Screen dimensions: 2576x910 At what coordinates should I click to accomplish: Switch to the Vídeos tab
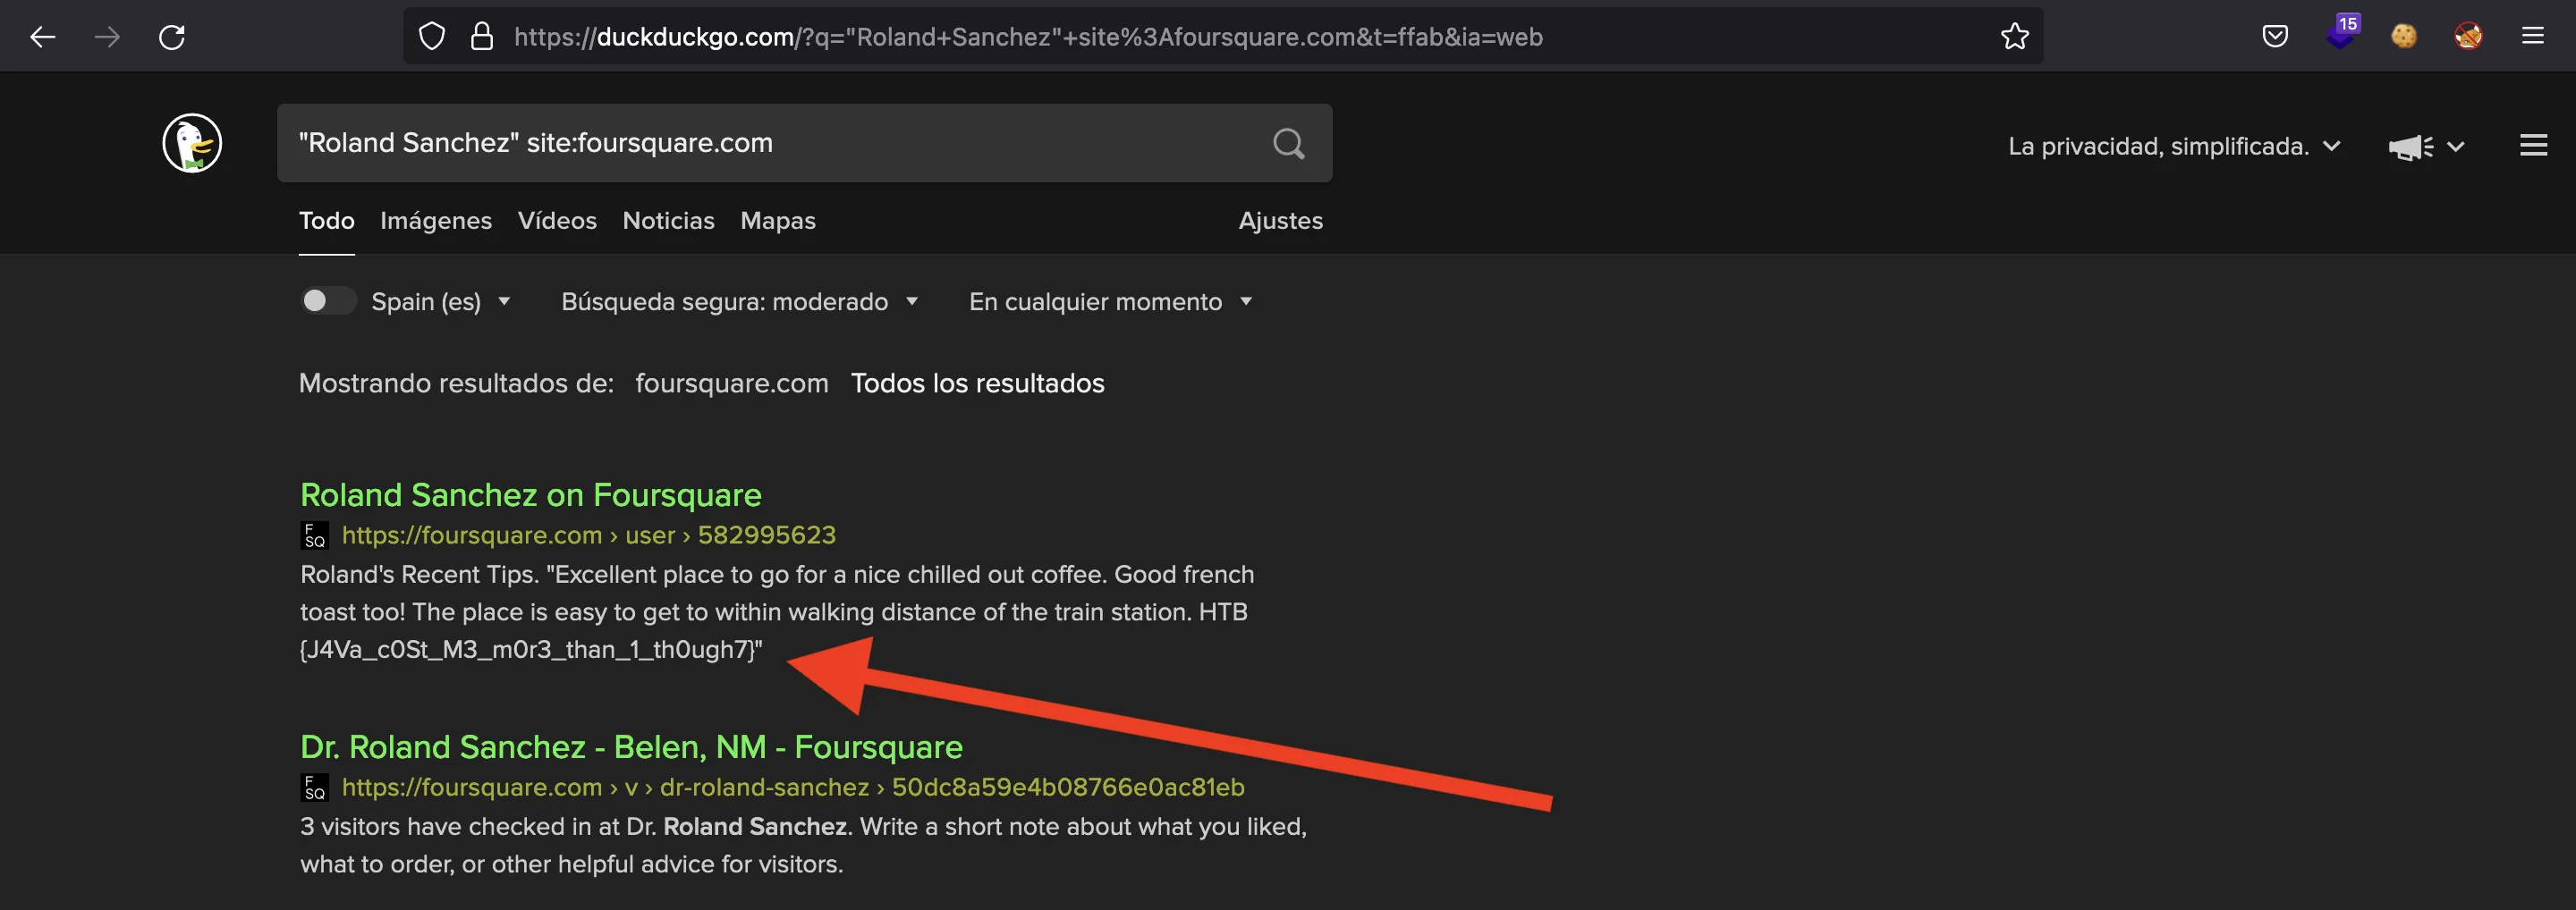(x=557, y=221)
